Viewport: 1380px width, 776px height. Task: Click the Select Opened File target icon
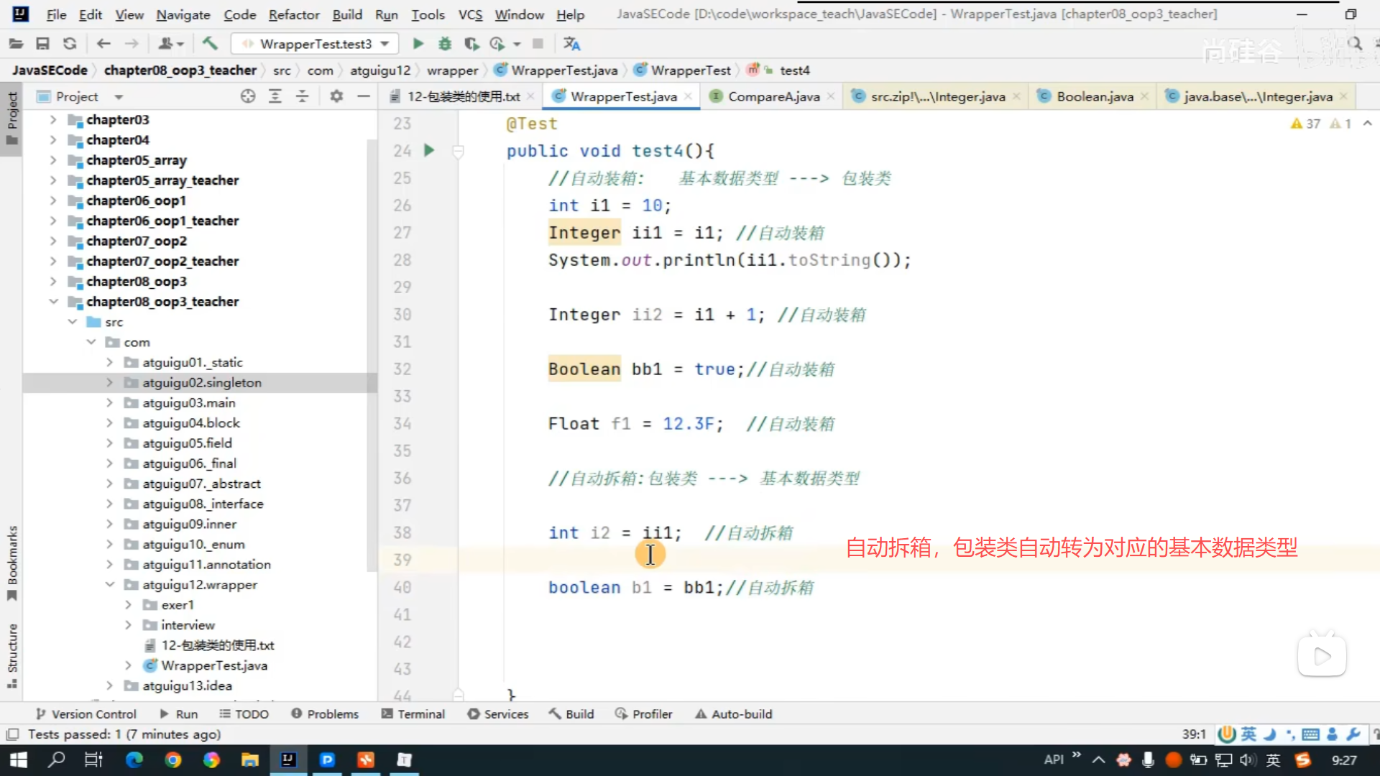[248, 96]
